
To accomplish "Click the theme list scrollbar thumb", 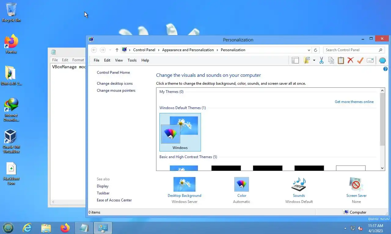I will coord(382,119).
